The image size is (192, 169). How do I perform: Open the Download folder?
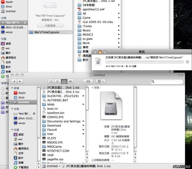[x=54, y=125]
